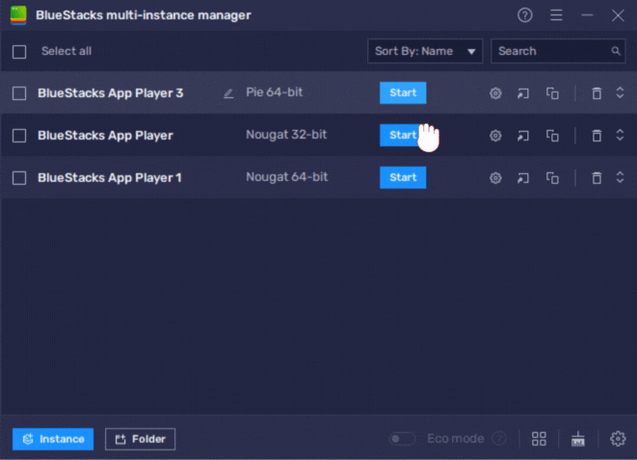637x460 pixels.
Task: Open settings for BlueStacks App Player 3
Action: point(495,93)
